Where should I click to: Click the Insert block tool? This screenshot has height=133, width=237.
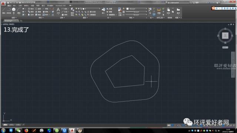pos(103,11)
